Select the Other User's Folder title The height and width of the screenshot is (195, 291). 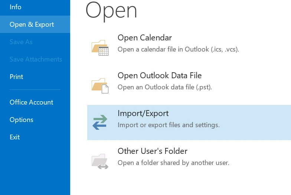152,151
